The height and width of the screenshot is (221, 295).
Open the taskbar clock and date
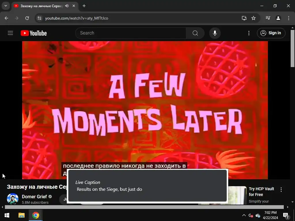tap(270, 215)
